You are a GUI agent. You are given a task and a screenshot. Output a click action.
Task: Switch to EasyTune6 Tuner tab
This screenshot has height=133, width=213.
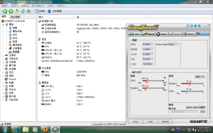click(x=162, y=34)
